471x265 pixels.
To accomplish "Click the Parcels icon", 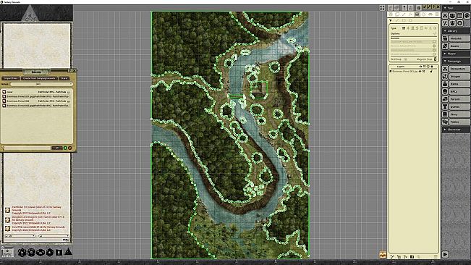I will click(x=445, y=99).
